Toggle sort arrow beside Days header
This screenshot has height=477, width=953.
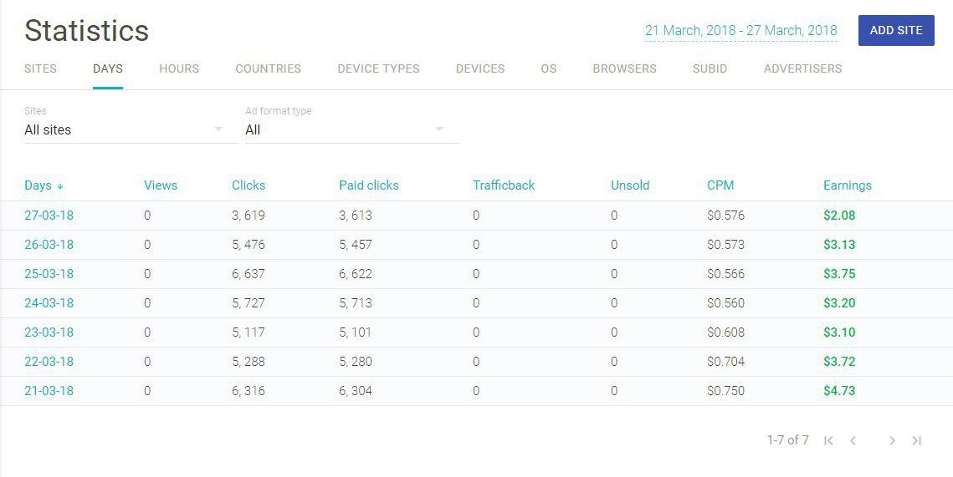pos(60,186)
